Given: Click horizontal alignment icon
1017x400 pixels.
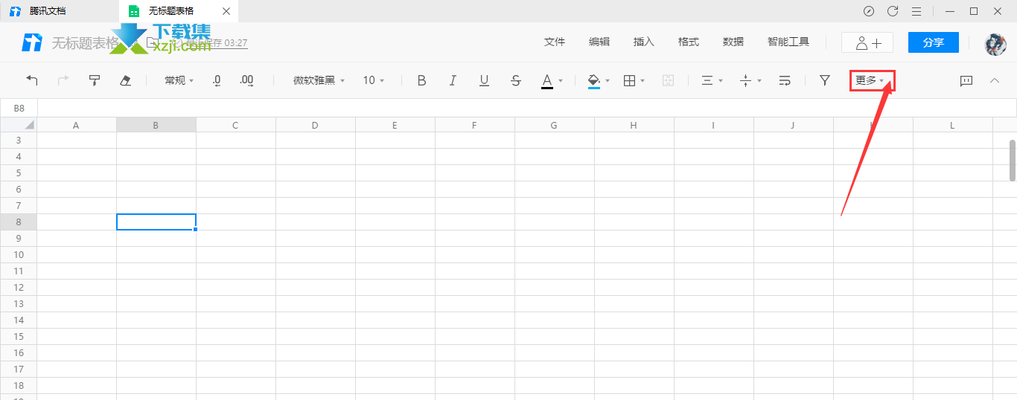Looking at the screenshot, I should point(708,80).
